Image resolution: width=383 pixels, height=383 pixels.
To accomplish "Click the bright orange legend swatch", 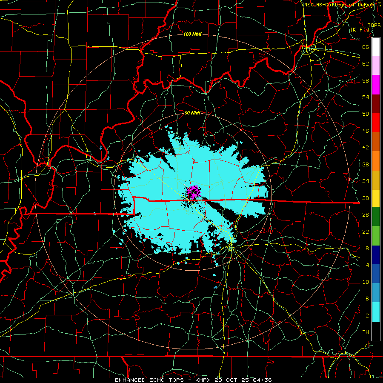I will point(376,161).
